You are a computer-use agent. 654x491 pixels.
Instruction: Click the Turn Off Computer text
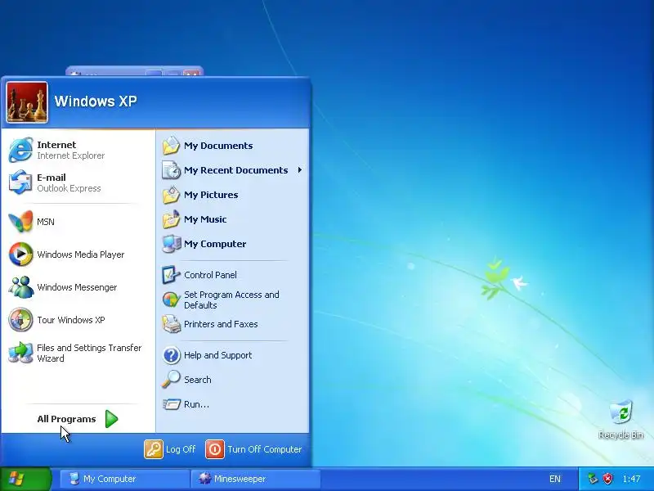tap(264, 449)
